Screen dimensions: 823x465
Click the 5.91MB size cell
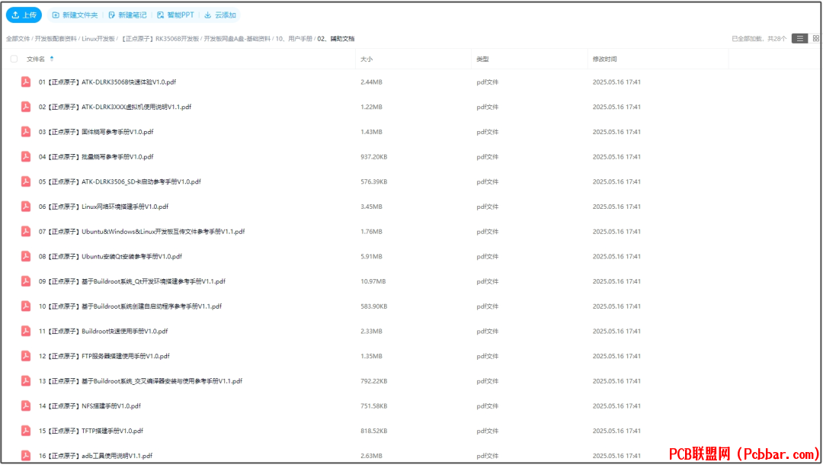[x=371, y=257]
